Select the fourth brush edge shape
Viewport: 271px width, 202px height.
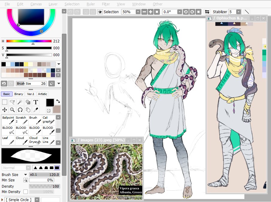pos(51,168)
